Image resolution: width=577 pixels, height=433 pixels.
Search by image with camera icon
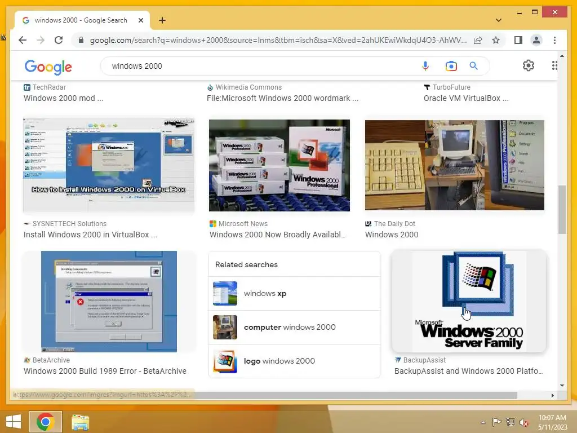pos(451,66)
